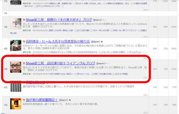179x114 pixels.
Task: Click the value 2530 in the 3位 row
Action: pyautogui.click(x=174, y=27)
